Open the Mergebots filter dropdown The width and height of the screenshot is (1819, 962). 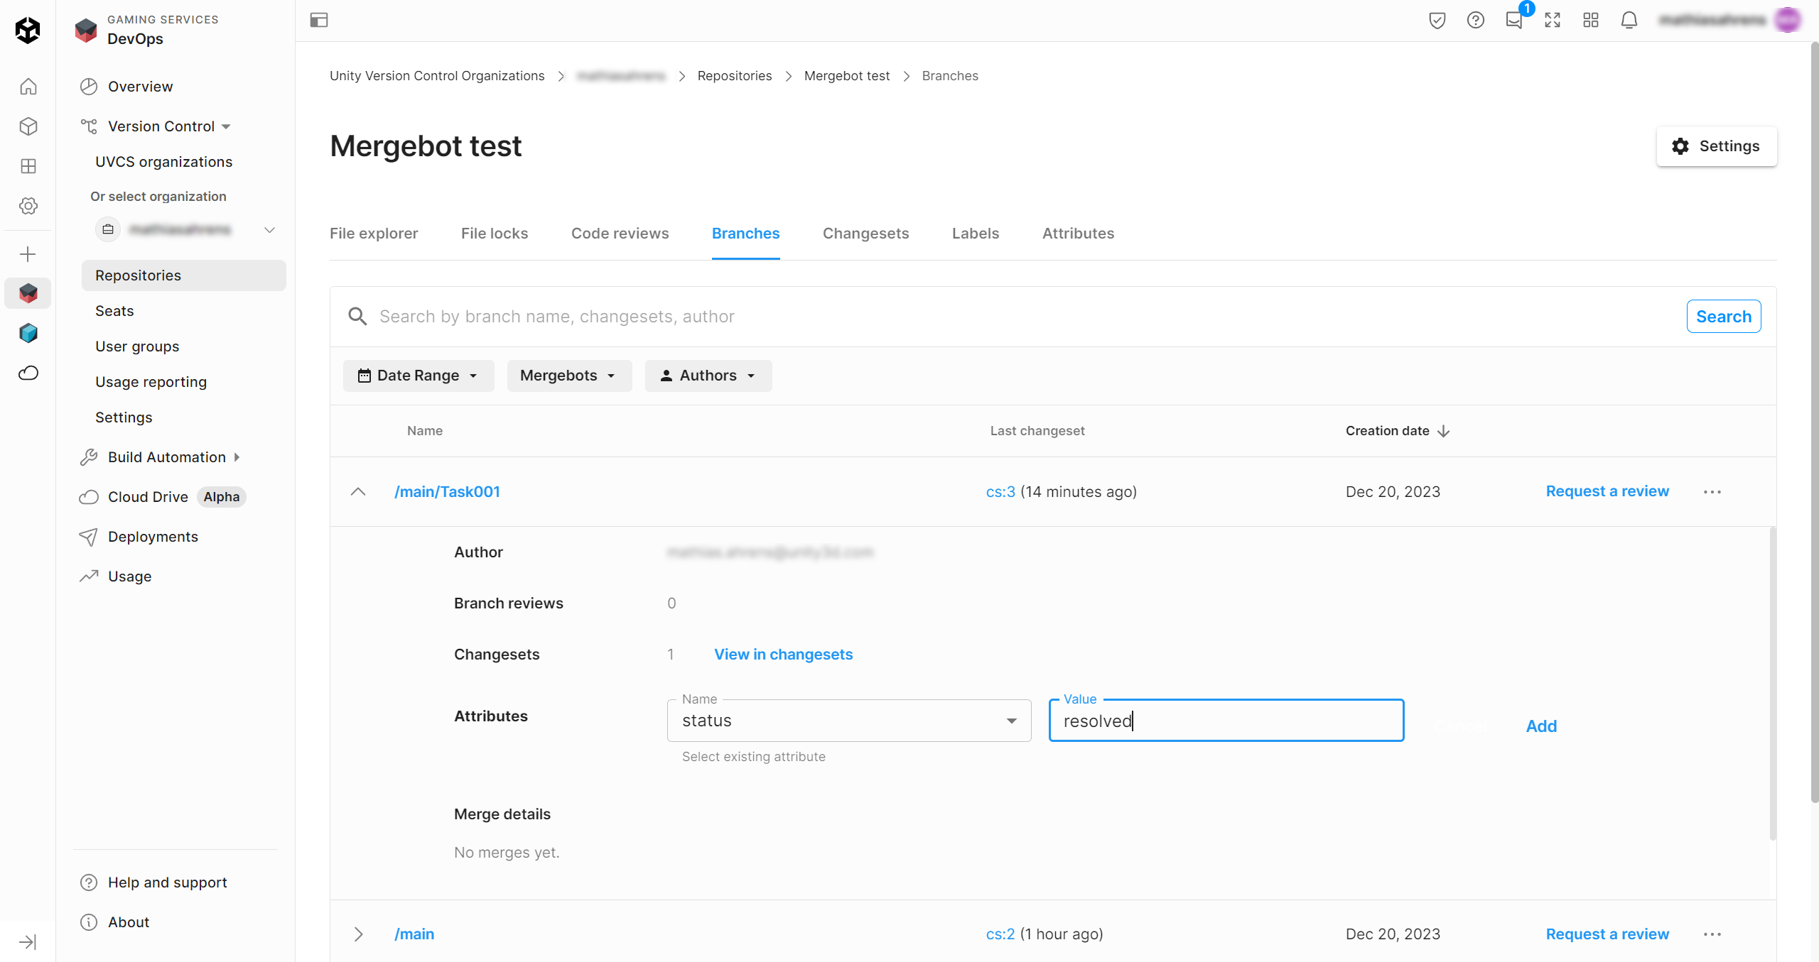(x=568, y=376)
